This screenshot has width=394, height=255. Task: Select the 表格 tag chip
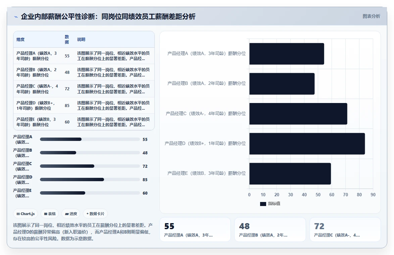[50, 214]
